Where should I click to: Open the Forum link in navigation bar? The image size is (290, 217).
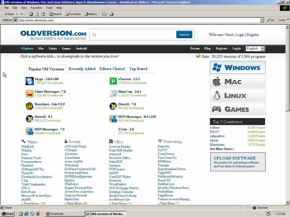tap(195, 48)
